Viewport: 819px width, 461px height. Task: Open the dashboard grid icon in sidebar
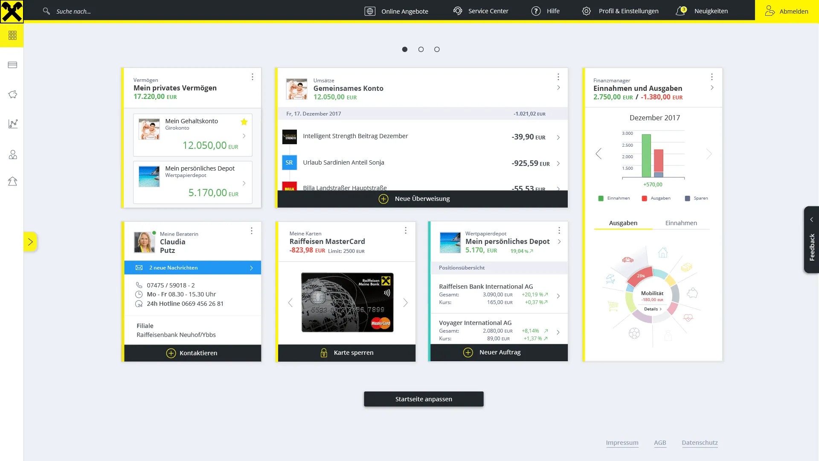(12, 35)
